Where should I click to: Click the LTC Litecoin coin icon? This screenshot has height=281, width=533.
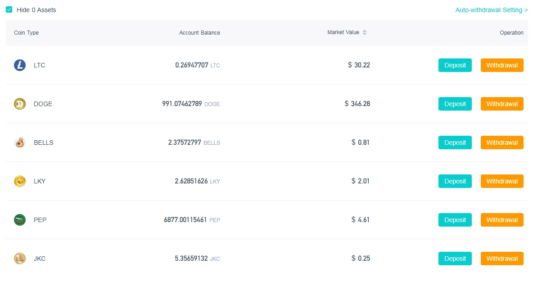(20, 65)
